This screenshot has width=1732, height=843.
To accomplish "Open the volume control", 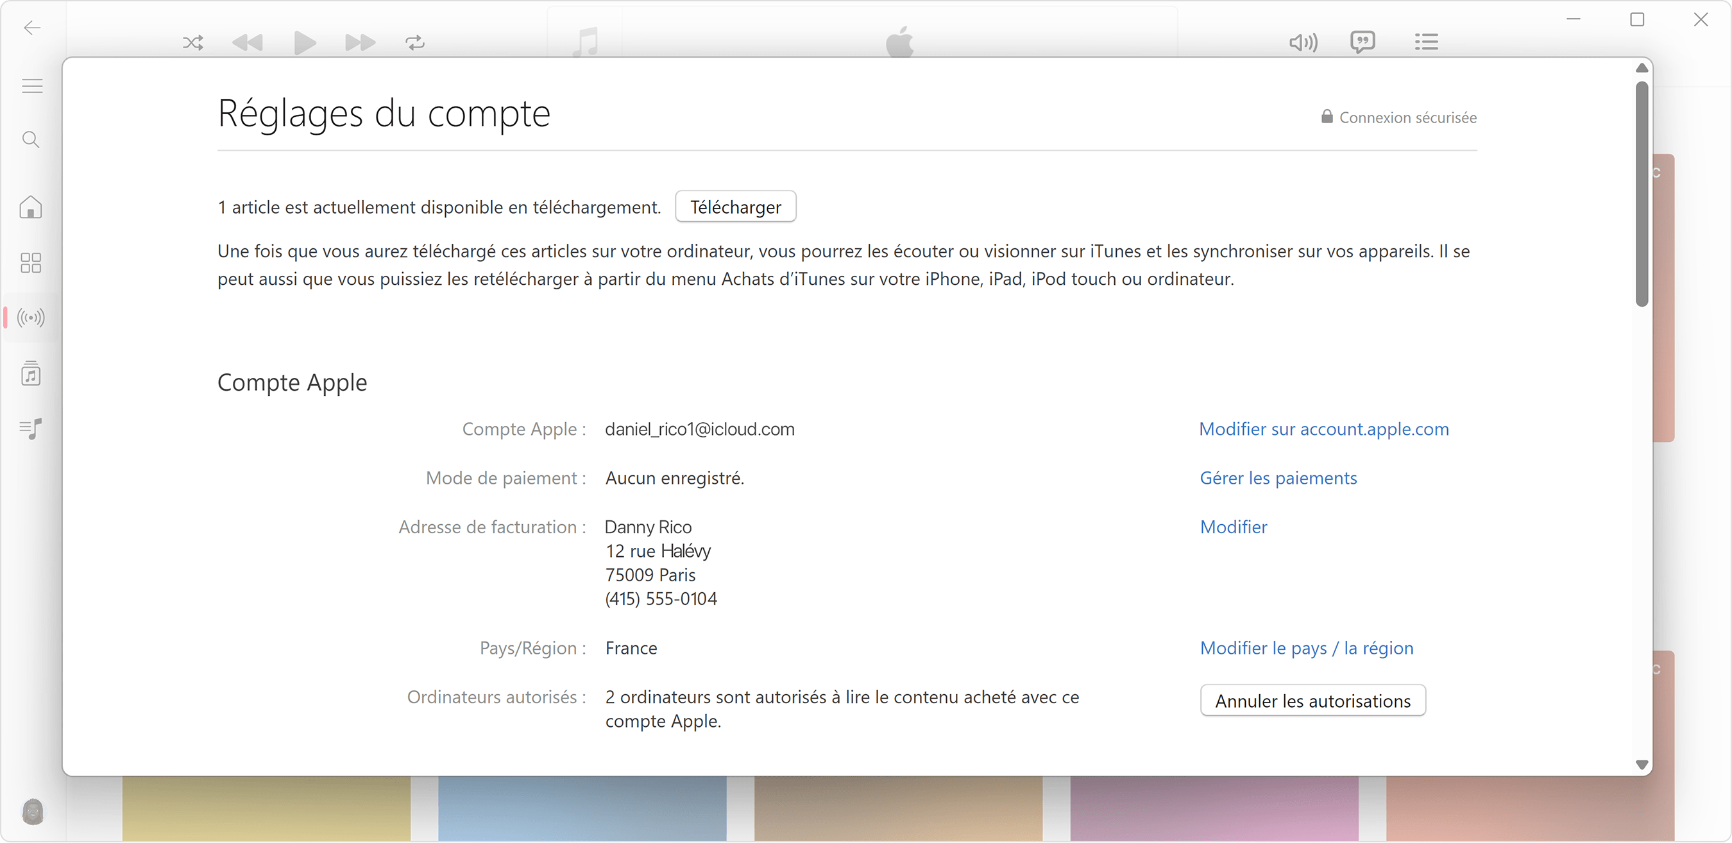I will click(1303, 43).
